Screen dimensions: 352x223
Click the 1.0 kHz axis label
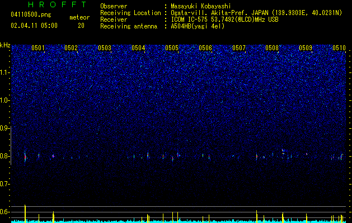coord(4,100)
